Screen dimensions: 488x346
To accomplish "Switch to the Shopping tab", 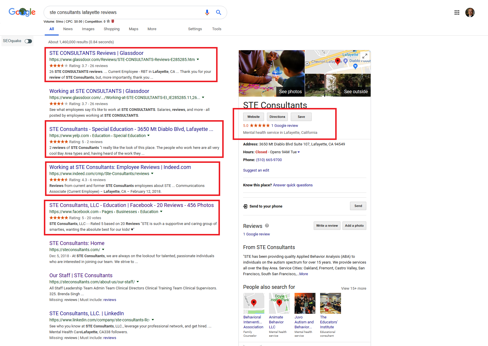I will coord(112,29).
